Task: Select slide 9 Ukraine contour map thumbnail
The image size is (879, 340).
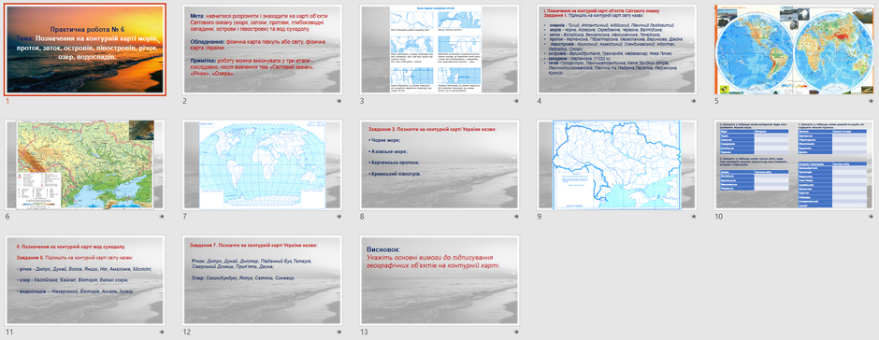Action: point(616,164)
